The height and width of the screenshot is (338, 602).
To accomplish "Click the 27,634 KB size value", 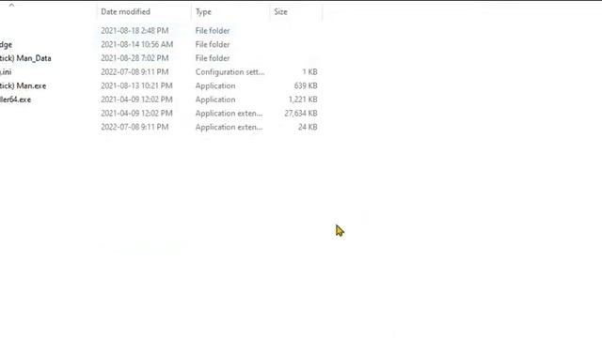I will pyautogui.click(x=301, y=114).
